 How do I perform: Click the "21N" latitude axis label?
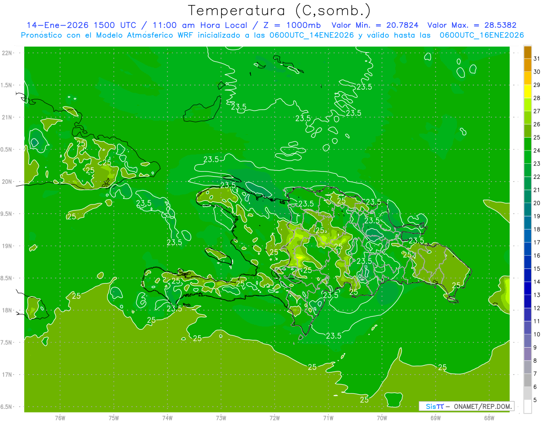point(7,118)
